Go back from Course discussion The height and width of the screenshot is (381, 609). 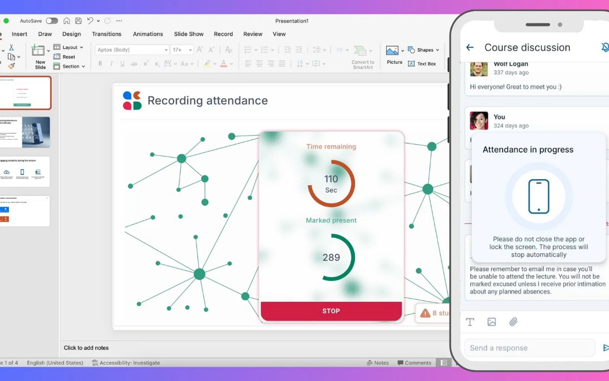[x=470, y=47]
